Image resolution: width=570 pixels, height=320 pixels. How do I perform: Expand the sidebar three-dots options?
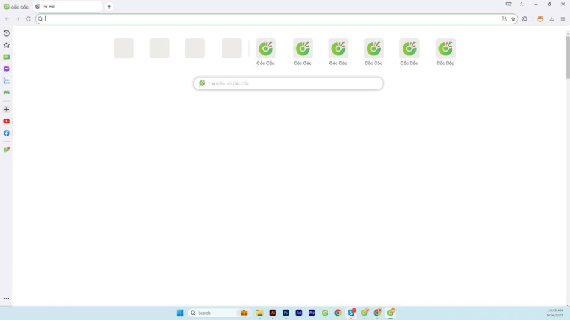[7, 299]
